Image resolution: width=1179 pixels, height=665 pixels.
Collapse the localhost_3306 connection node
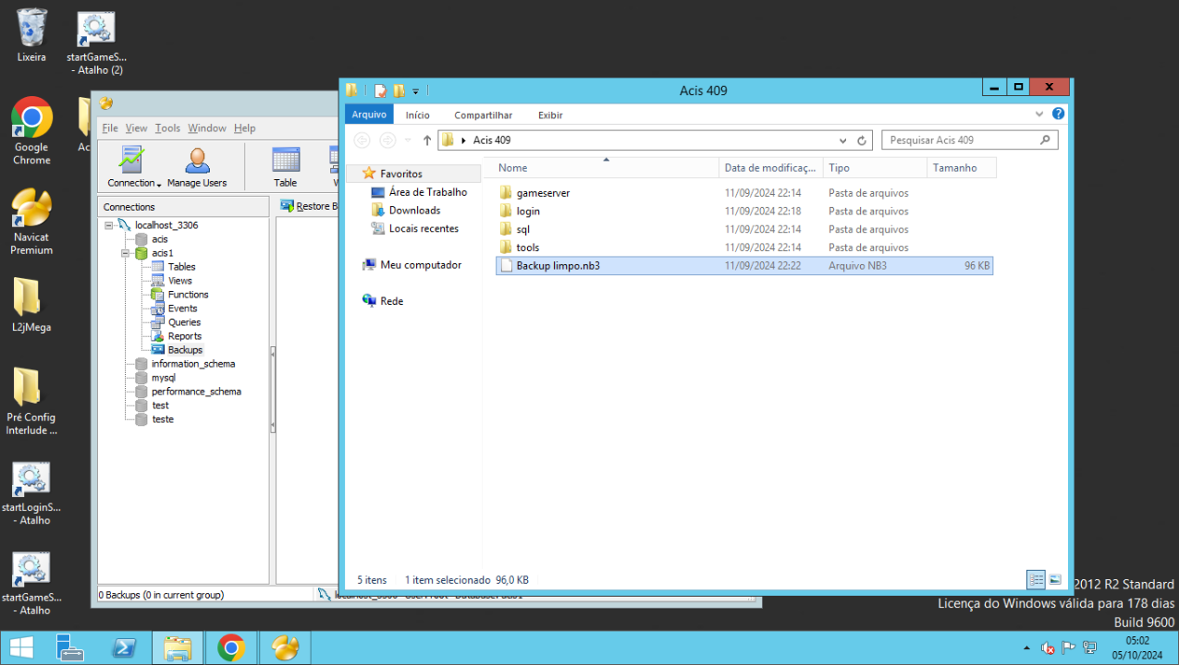pyautogui.click(x=108, y=225)
